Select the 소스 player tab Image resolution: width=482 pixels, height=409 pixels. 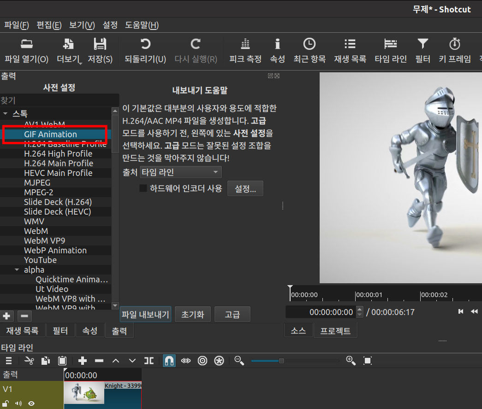(298, 331)
